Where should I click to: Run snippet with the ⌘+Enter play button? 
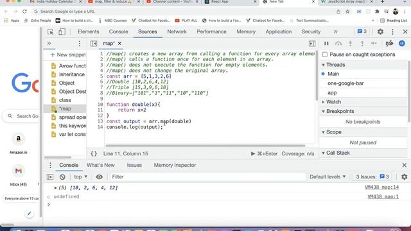(x=264, y=154)
